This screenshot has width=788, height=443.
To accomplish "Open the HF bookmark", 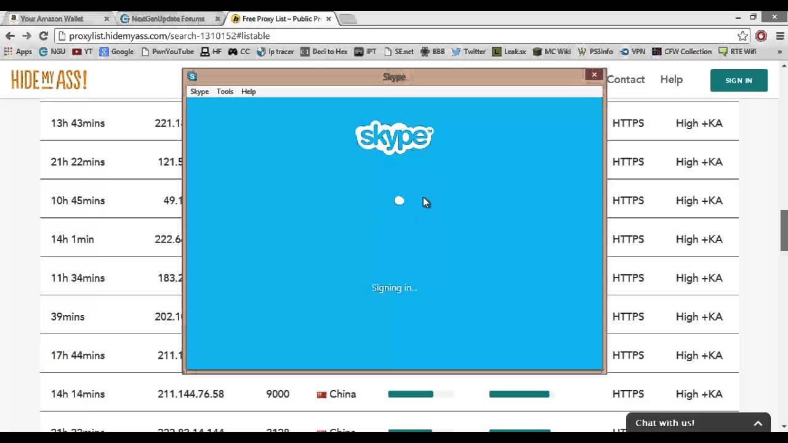I will 211,52.
